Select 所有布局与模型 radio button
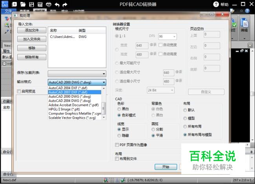 pyautogui.click(x=185, y=135)
